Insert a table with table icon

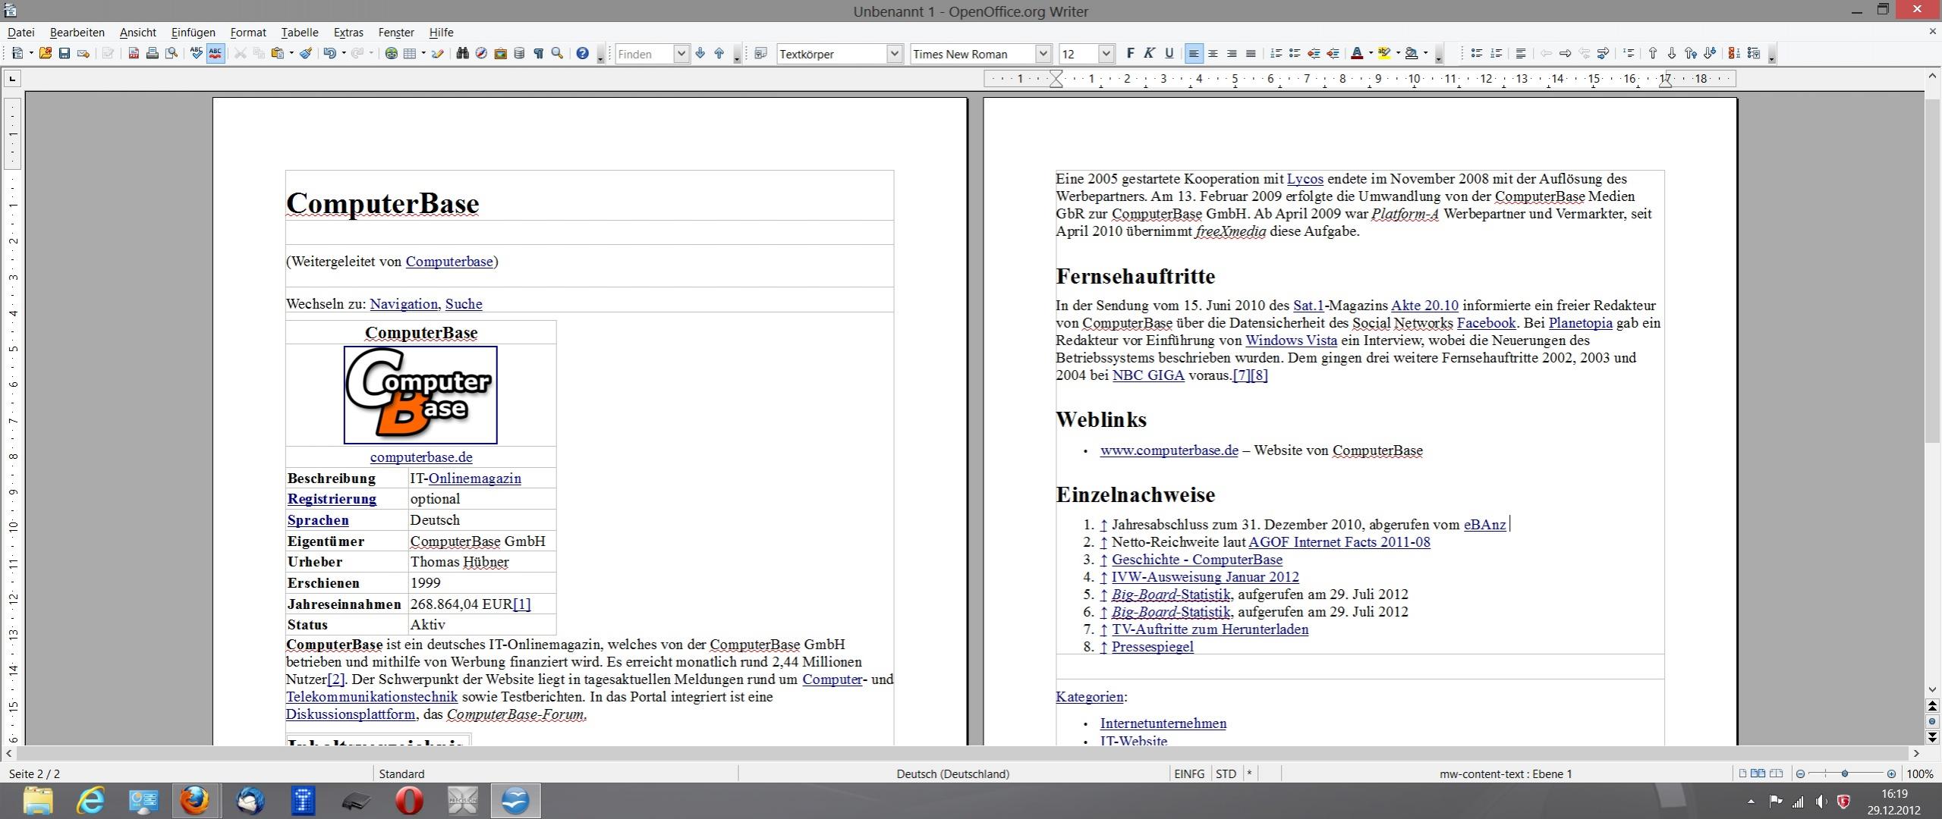(410, 54)
